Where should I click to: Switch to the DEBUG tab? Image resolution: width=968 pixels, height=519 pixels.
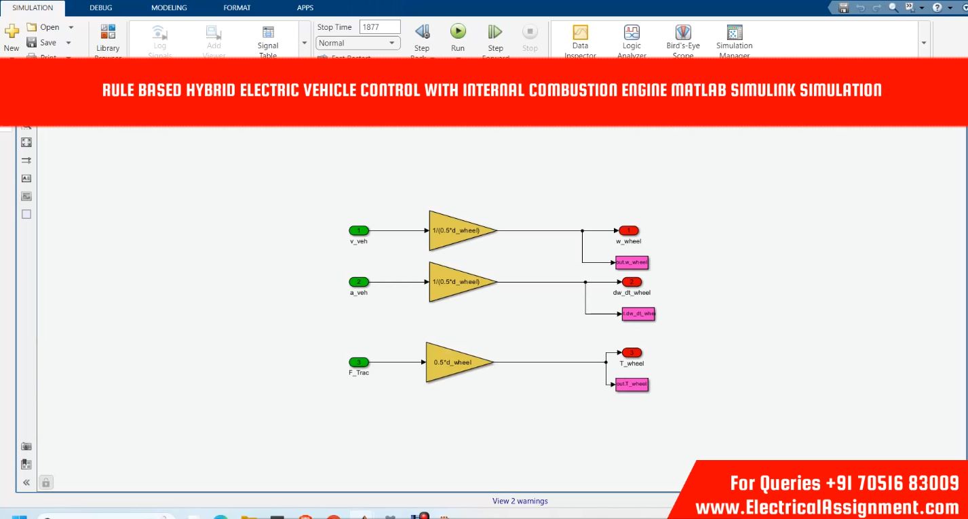(101, 7)
